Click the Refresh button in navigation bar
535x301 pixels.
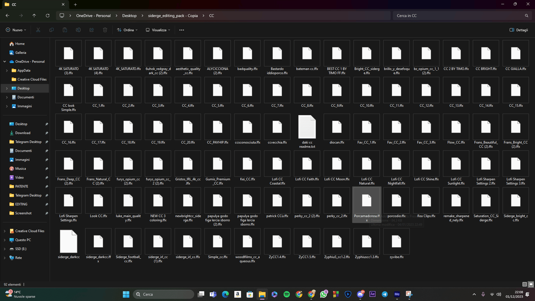[x=47, y=16]
